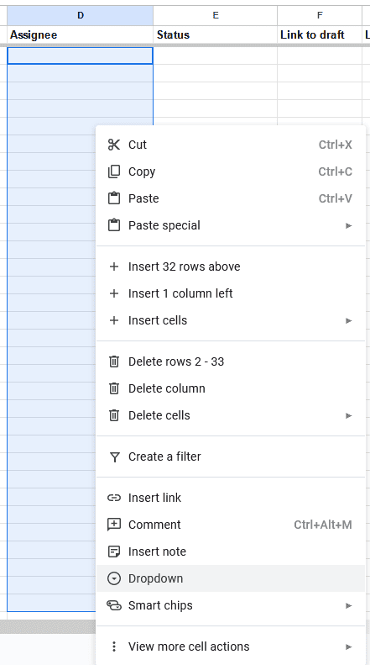Click the Comment speech bubble icon

114,525
